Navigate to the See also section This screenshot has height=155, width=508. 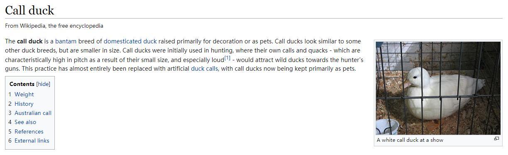[x=25, y=122]
